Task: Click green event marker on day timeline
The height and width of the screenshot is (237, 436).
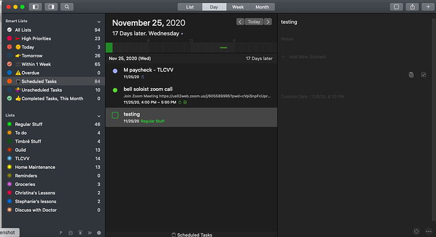Action: (x=223, y=47)
